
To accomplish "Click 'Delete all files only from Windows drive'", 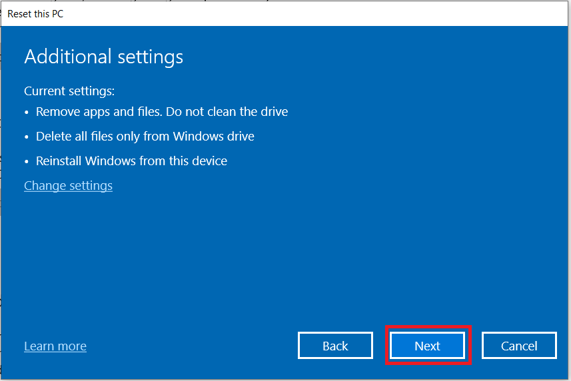I will coord(145,137).
